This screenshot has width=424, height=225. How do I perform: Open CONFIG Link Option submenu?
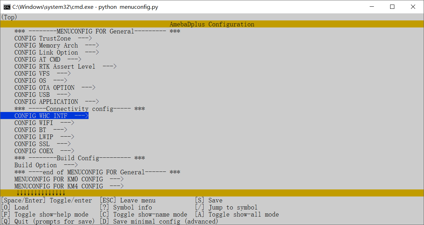click(x=56, y=52)
